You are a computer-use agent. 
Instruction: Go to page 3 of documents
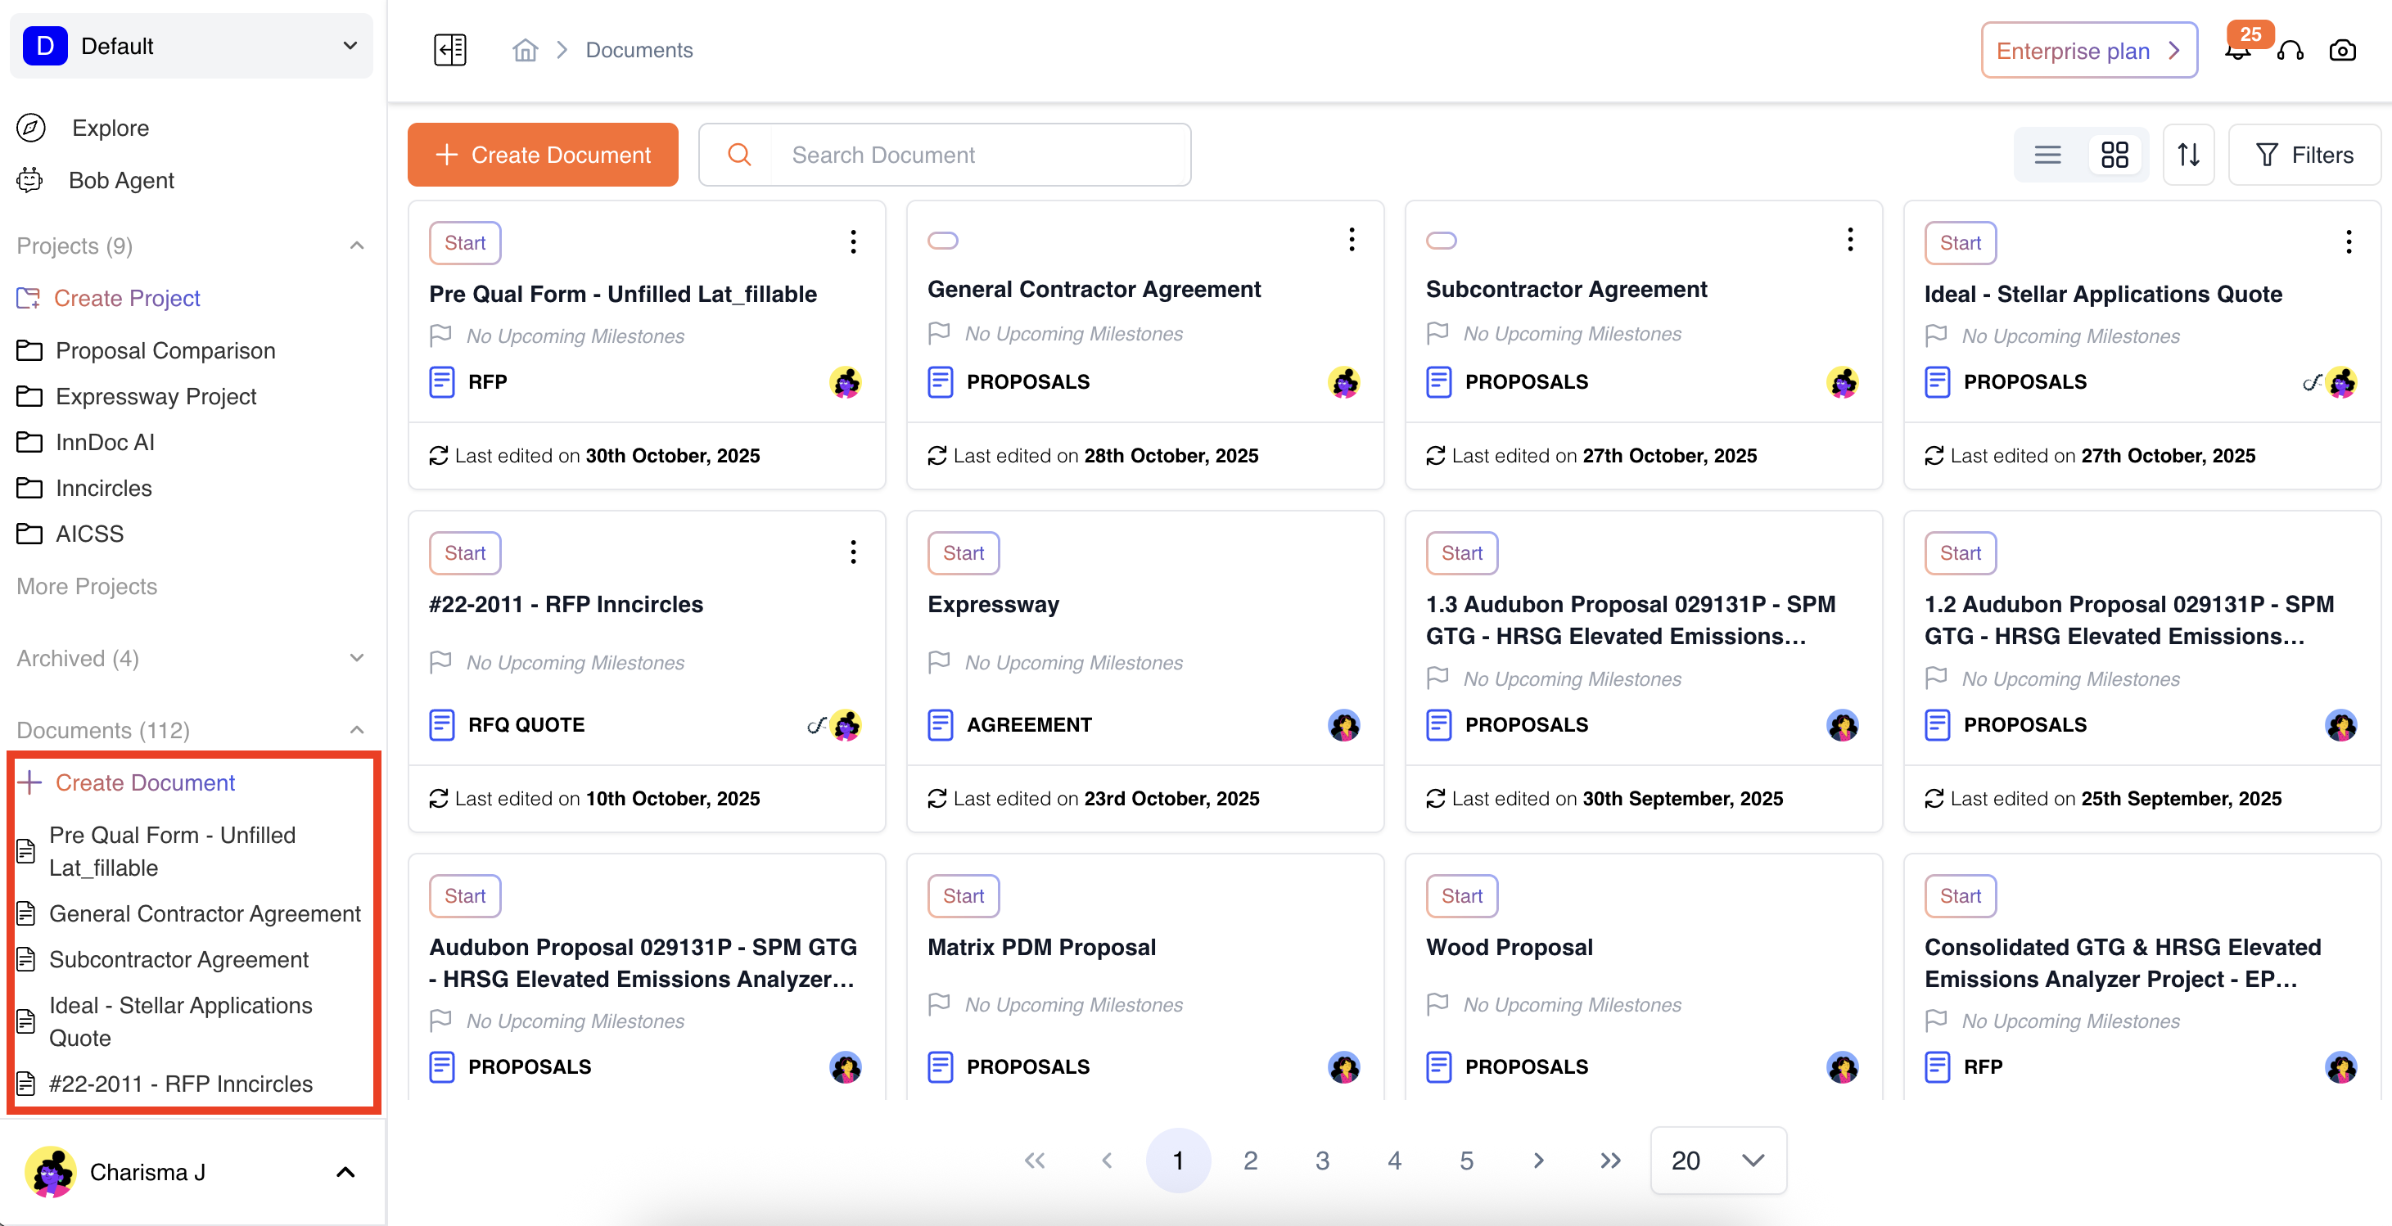1322,1160
